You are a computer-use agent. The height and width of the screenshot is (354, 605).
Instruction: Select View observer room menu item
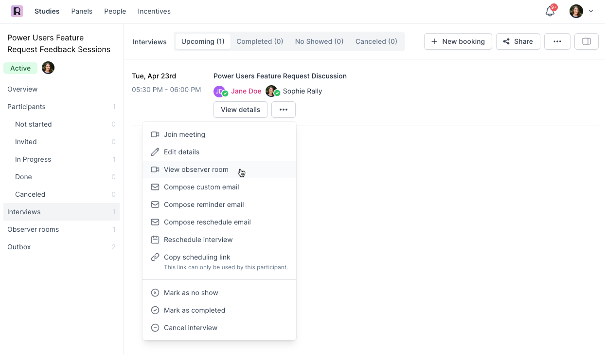[196, 169]
